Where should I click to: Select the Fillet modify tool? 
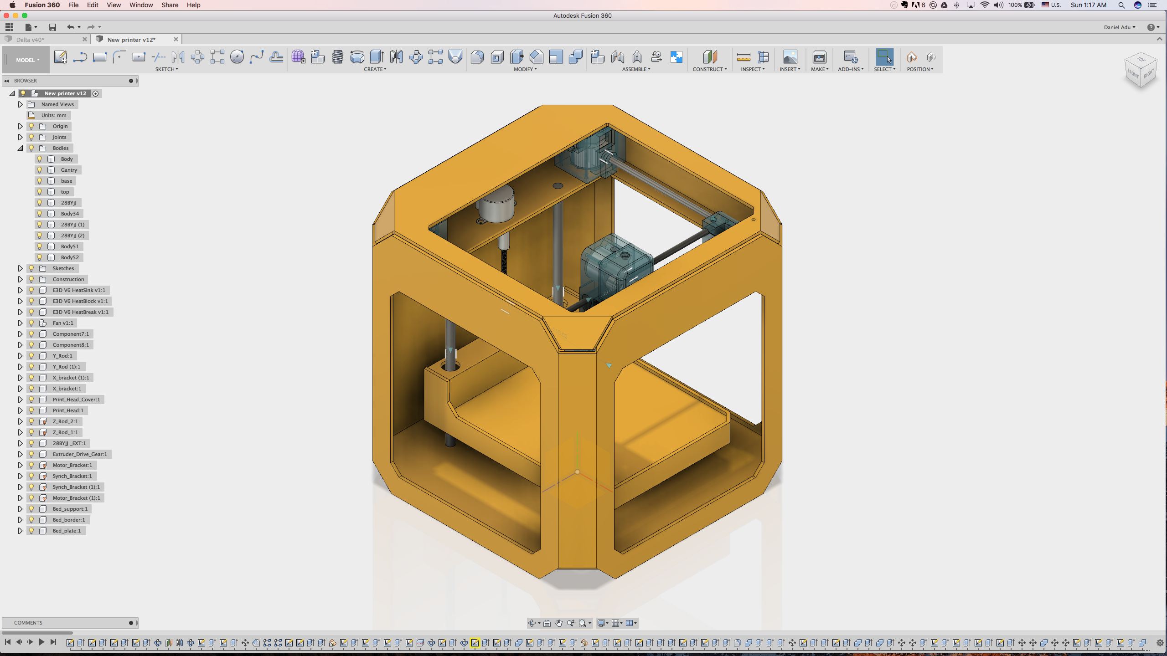pyautogui.click(x=477, y=57)
